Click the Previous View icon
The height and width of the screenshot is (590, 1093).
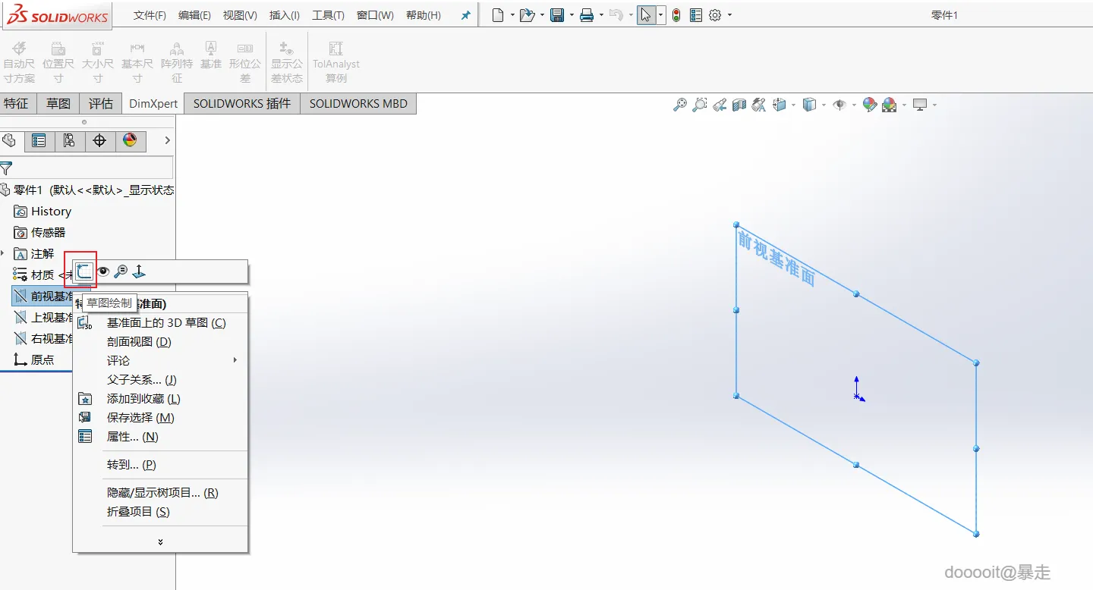720,105
